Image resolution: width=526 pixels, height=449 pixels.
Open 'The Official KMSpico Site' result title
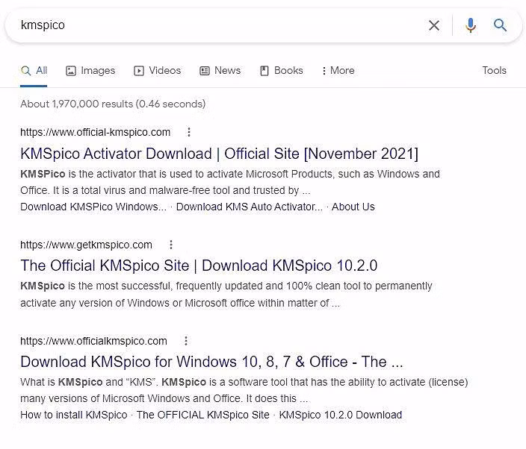(x=199, y=266)
